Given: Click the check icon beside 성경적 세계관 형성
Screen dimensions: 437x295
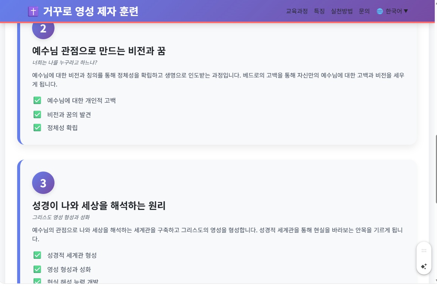Looking at the screenshot, I should tap(37, 255).
